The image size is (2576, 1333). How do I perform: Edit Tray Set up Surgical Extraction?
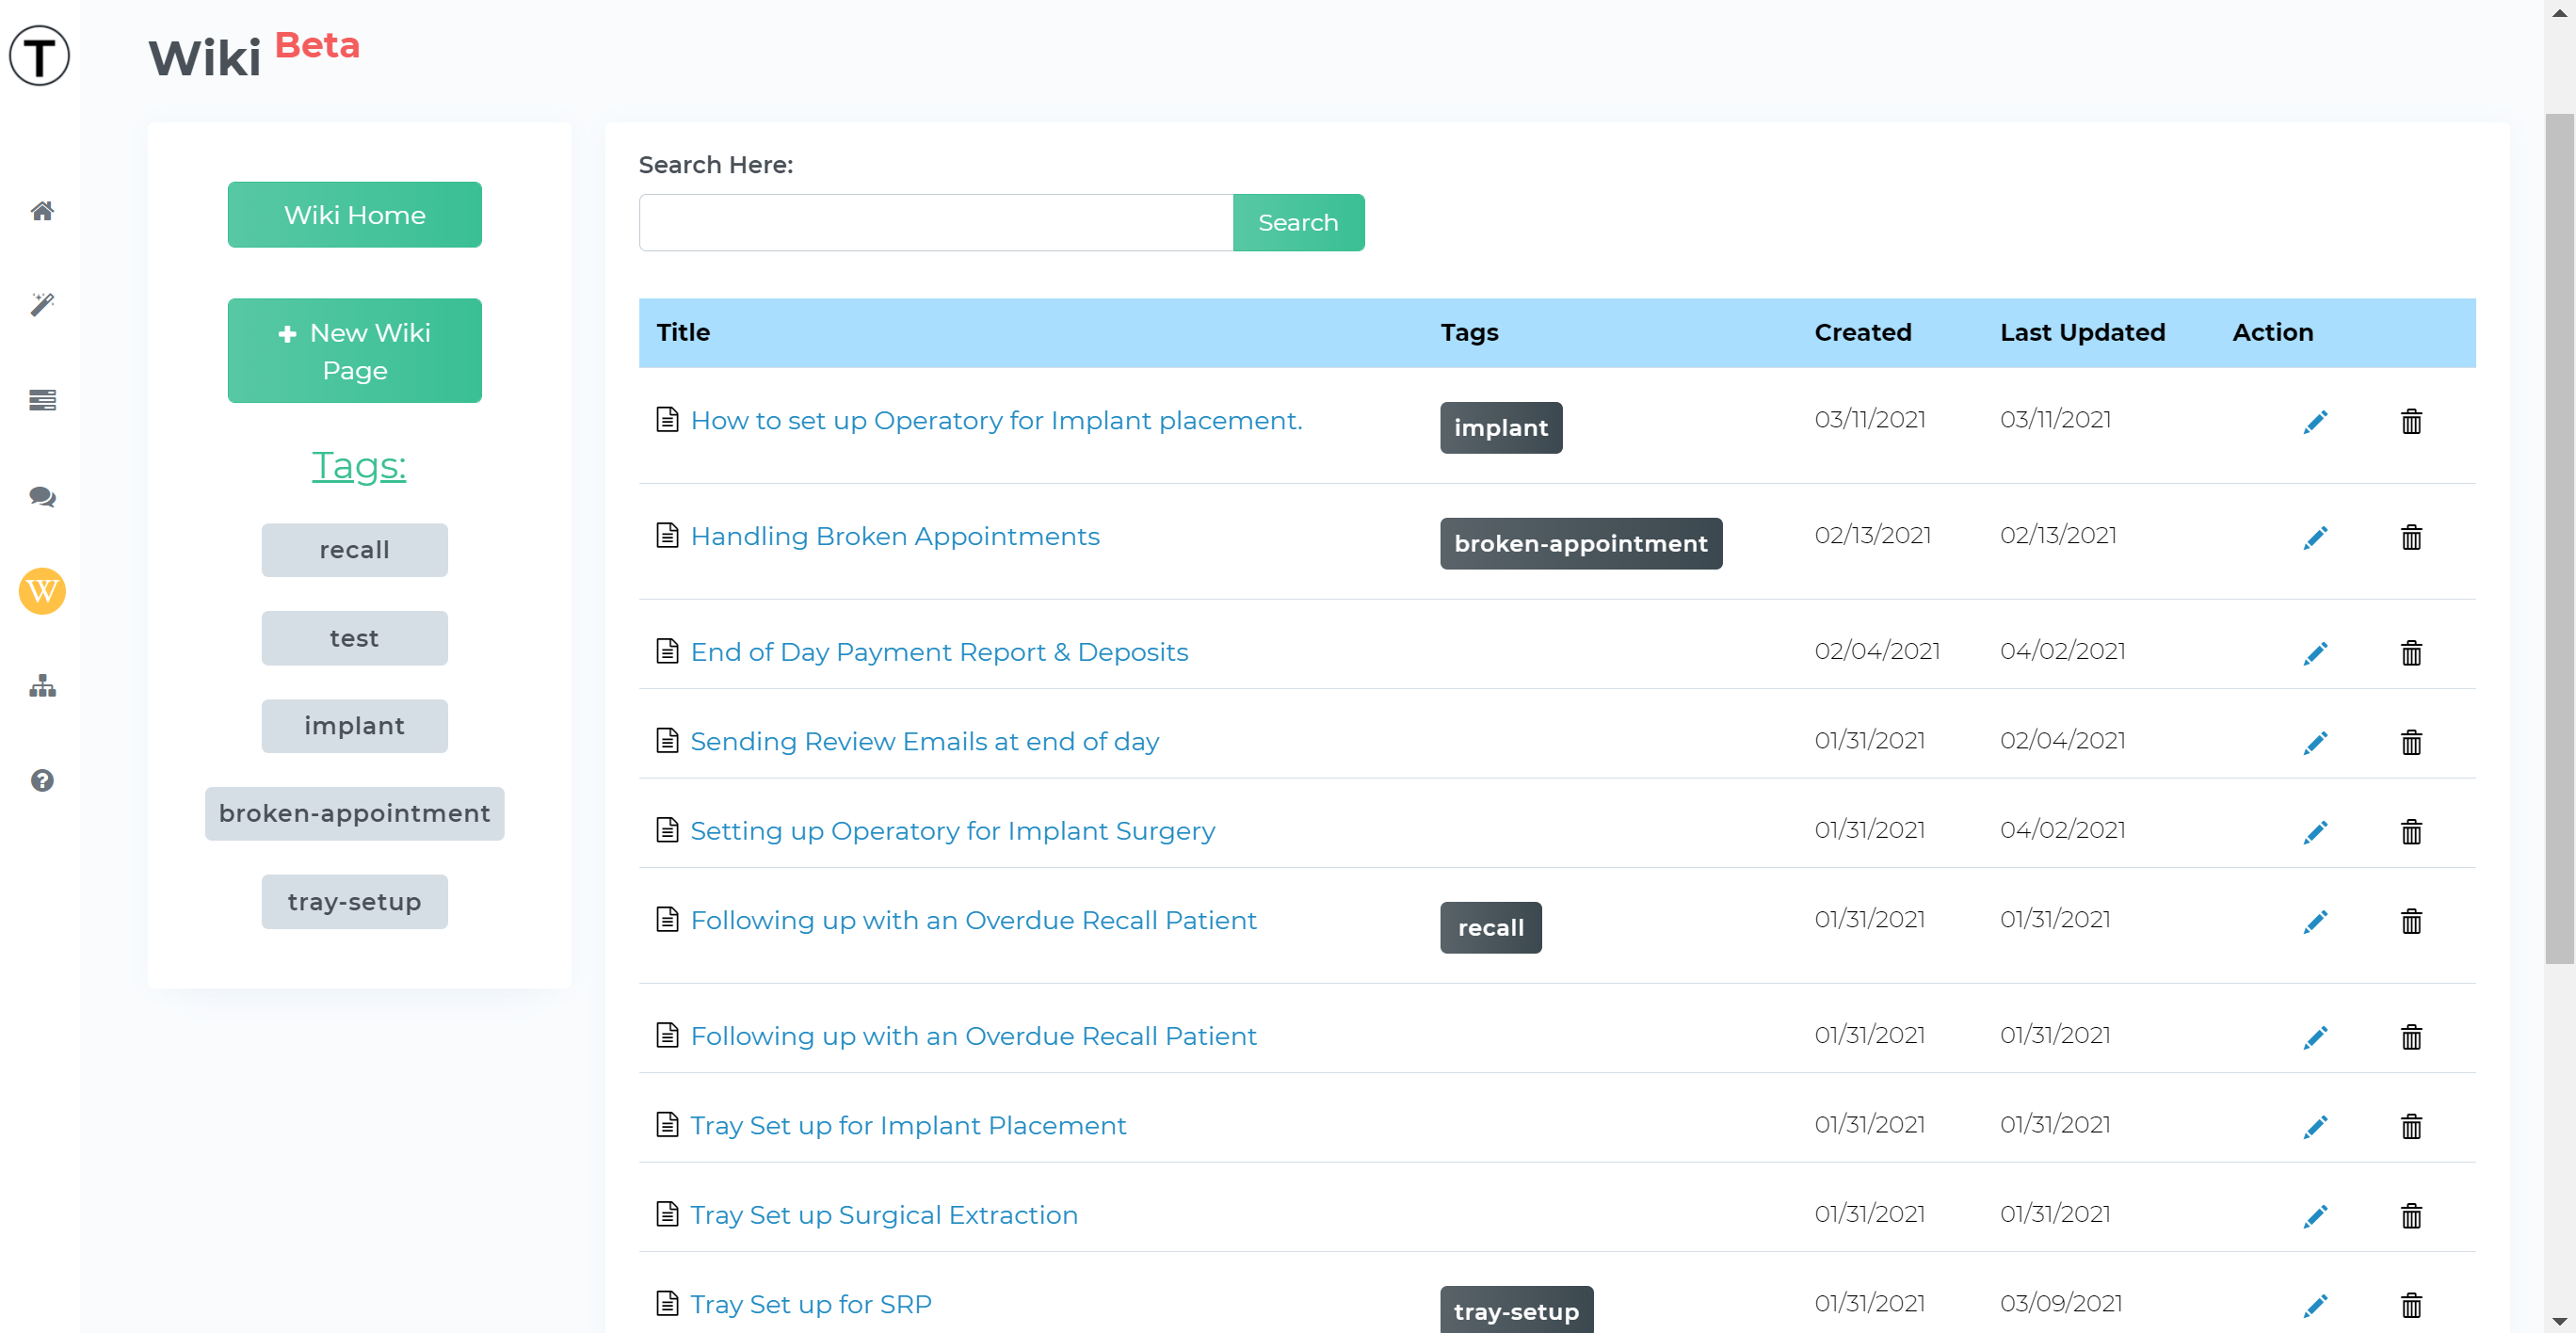pos(2315,1217)
